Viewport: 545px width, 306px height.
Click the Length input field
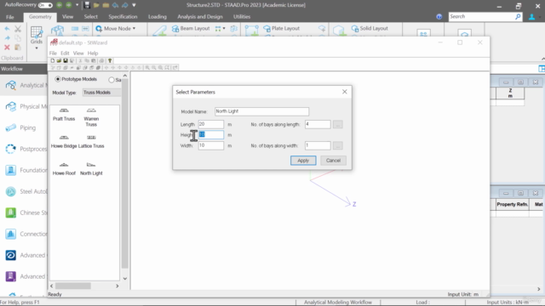tap(211, 124)
